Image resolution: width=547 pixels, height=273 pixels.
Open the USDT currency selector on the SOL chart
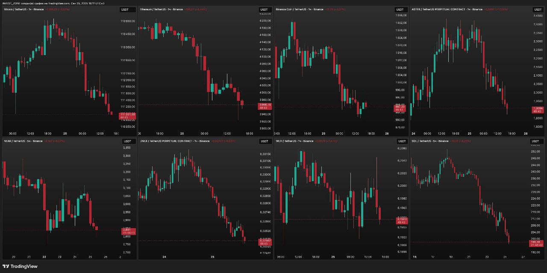(537, 141)
